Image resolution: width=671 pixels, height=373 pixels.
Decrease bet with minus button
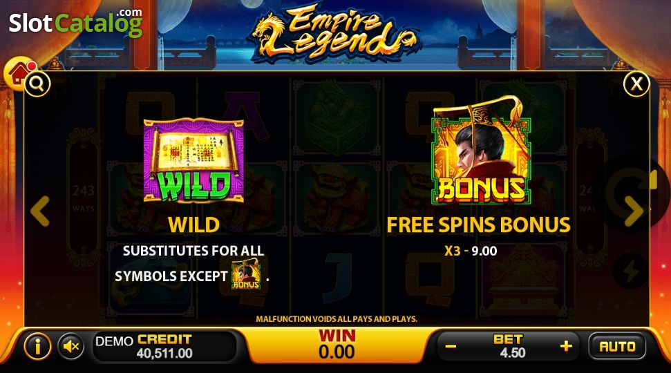pos(451,347)
